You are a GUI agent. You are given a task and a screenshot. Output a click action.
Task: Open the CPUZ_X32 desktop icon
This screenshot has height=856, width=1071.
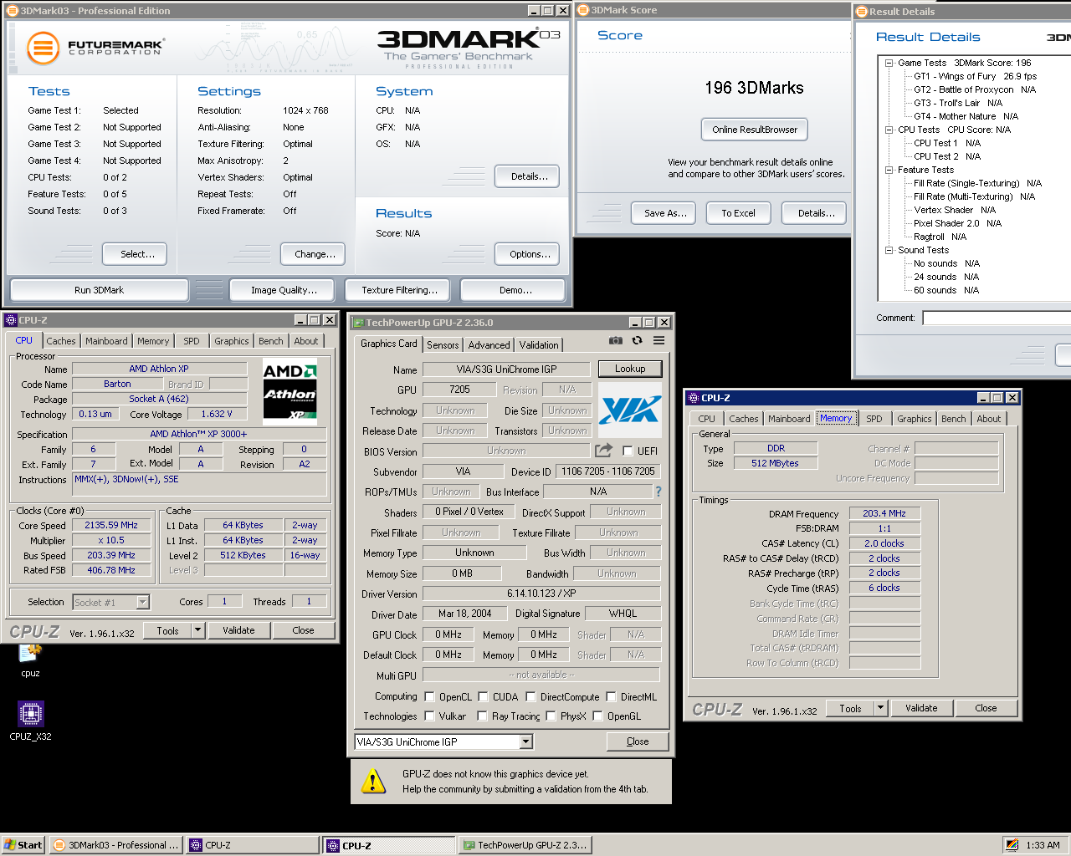pos(30,721)
